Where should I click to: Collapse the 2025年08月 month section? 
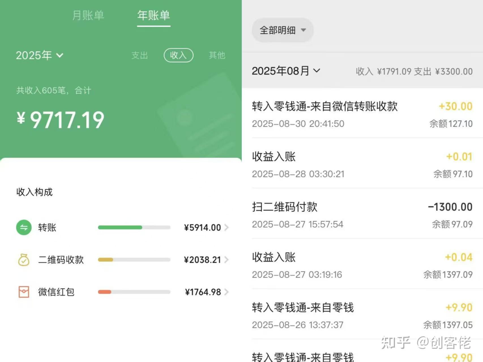click(x=286, y=71)
